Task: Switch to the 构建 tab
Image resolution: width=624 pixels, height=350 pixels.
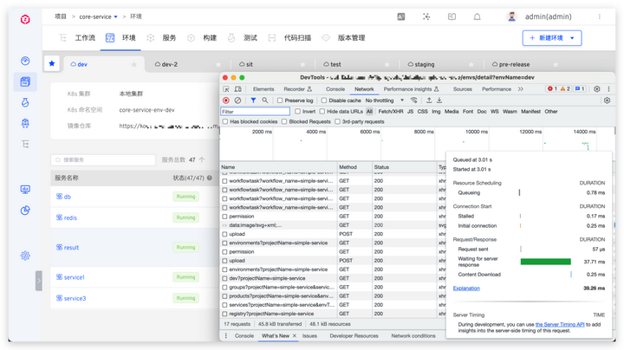Action: point(210,38)
